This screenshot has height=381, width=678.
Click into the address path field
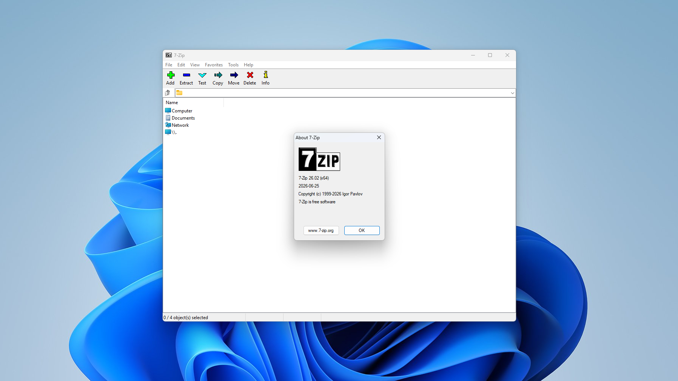click(346, 93)
